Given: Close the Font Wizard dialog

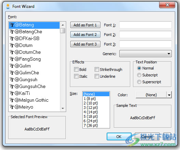Looking at the screenshot, I should [167, 5].
